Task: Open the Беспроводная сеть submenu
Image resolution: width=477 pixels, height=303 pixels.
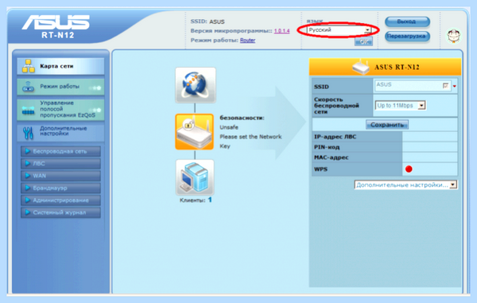Action: tap(60, 151)
